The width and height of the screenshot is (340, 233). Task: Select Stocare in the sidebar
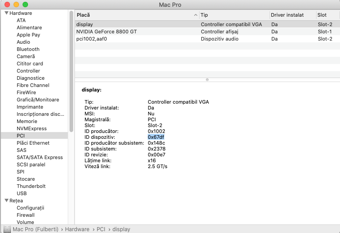click(26, 179)
